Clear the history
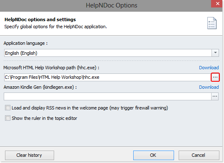224x163 pixels. (30, 155)
